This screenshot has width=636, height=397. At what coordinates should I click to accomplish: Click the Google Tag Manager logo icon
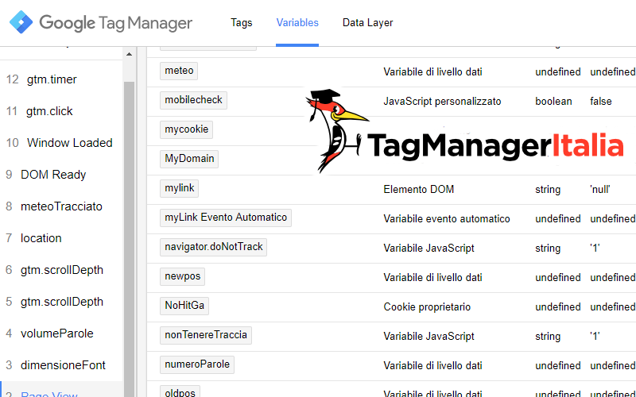point(21,22)
